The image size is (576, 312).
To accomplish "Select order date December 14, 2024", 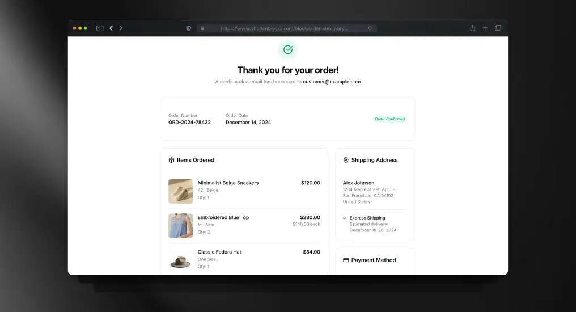I will tap(248, 123).
